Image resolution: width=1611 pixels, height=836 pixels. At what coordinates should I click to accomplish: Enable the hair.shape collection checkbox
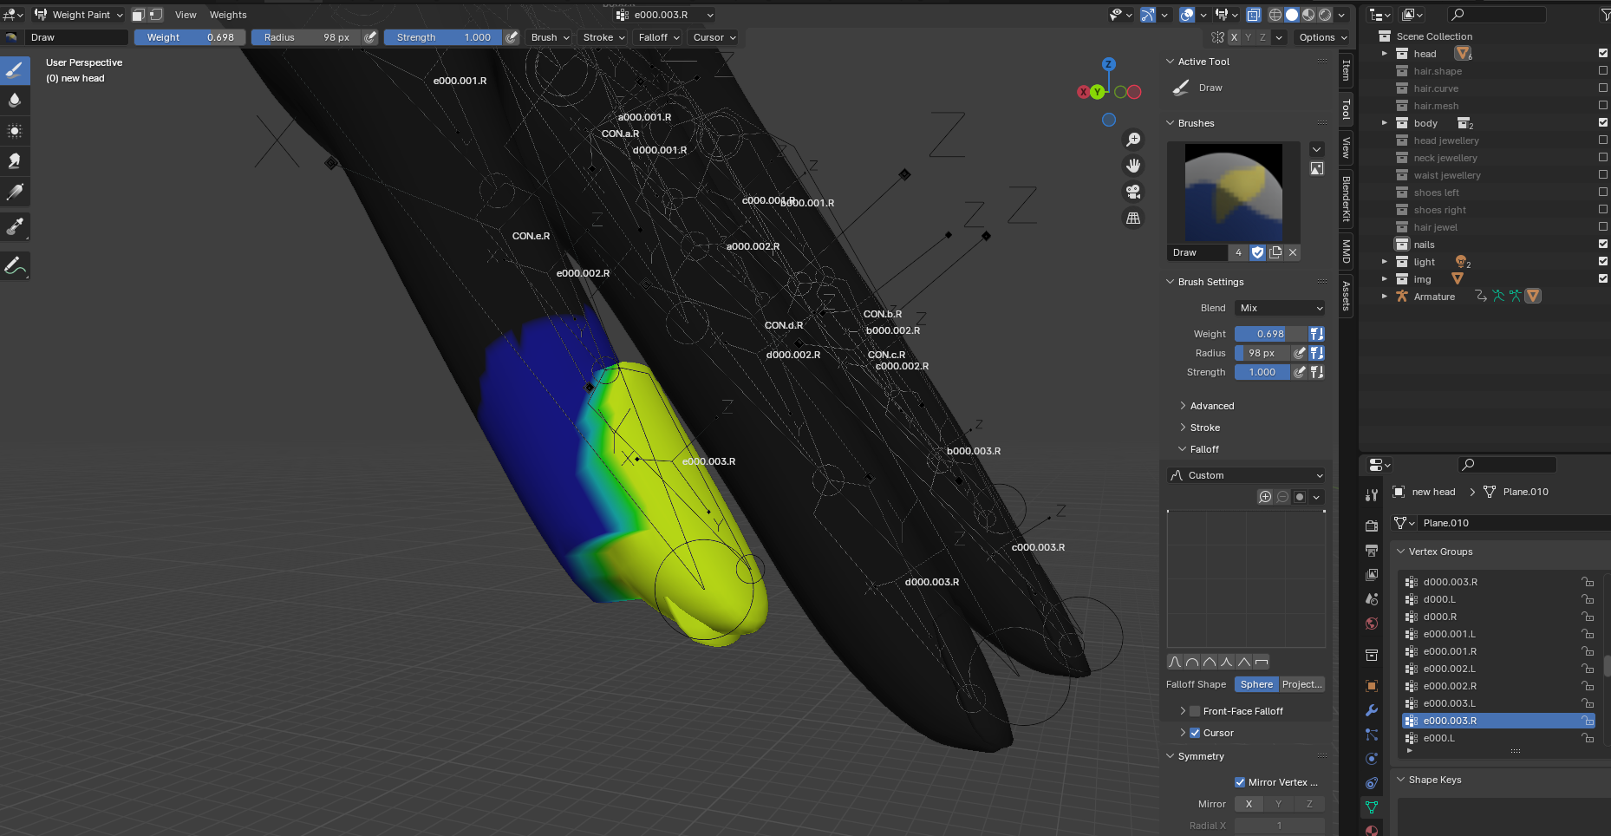(x=1603, y=70)
